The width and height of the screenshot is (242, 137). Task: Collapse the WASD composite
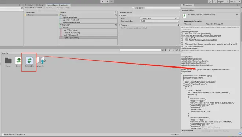62,27
